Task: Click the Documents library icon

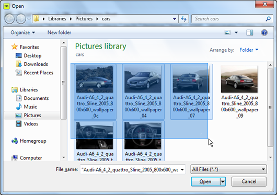Action: (19, 98)
